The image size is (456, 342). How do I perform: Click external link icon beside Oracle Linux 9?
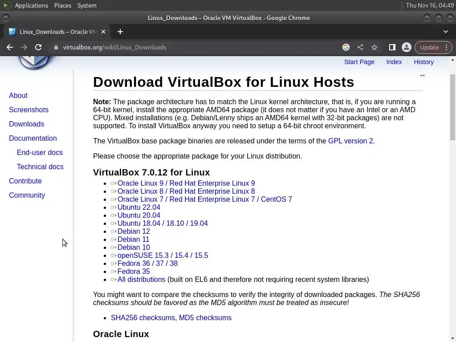(x=114, y=183)
